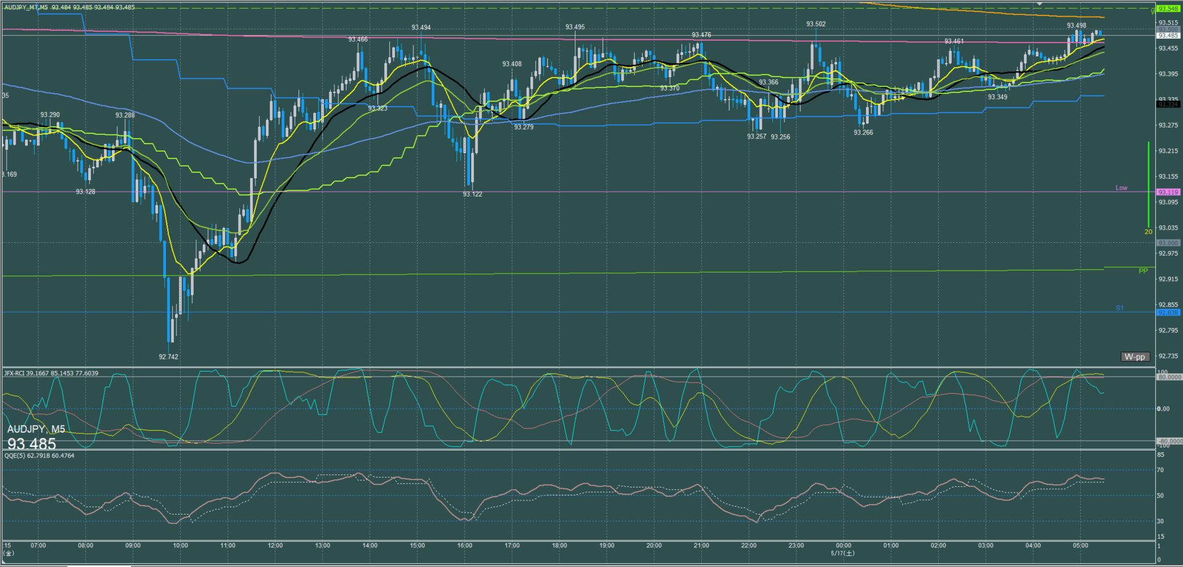1183x567 pixels.
Task: Click the 93.502 high price marker
Action: click(815, 24)
